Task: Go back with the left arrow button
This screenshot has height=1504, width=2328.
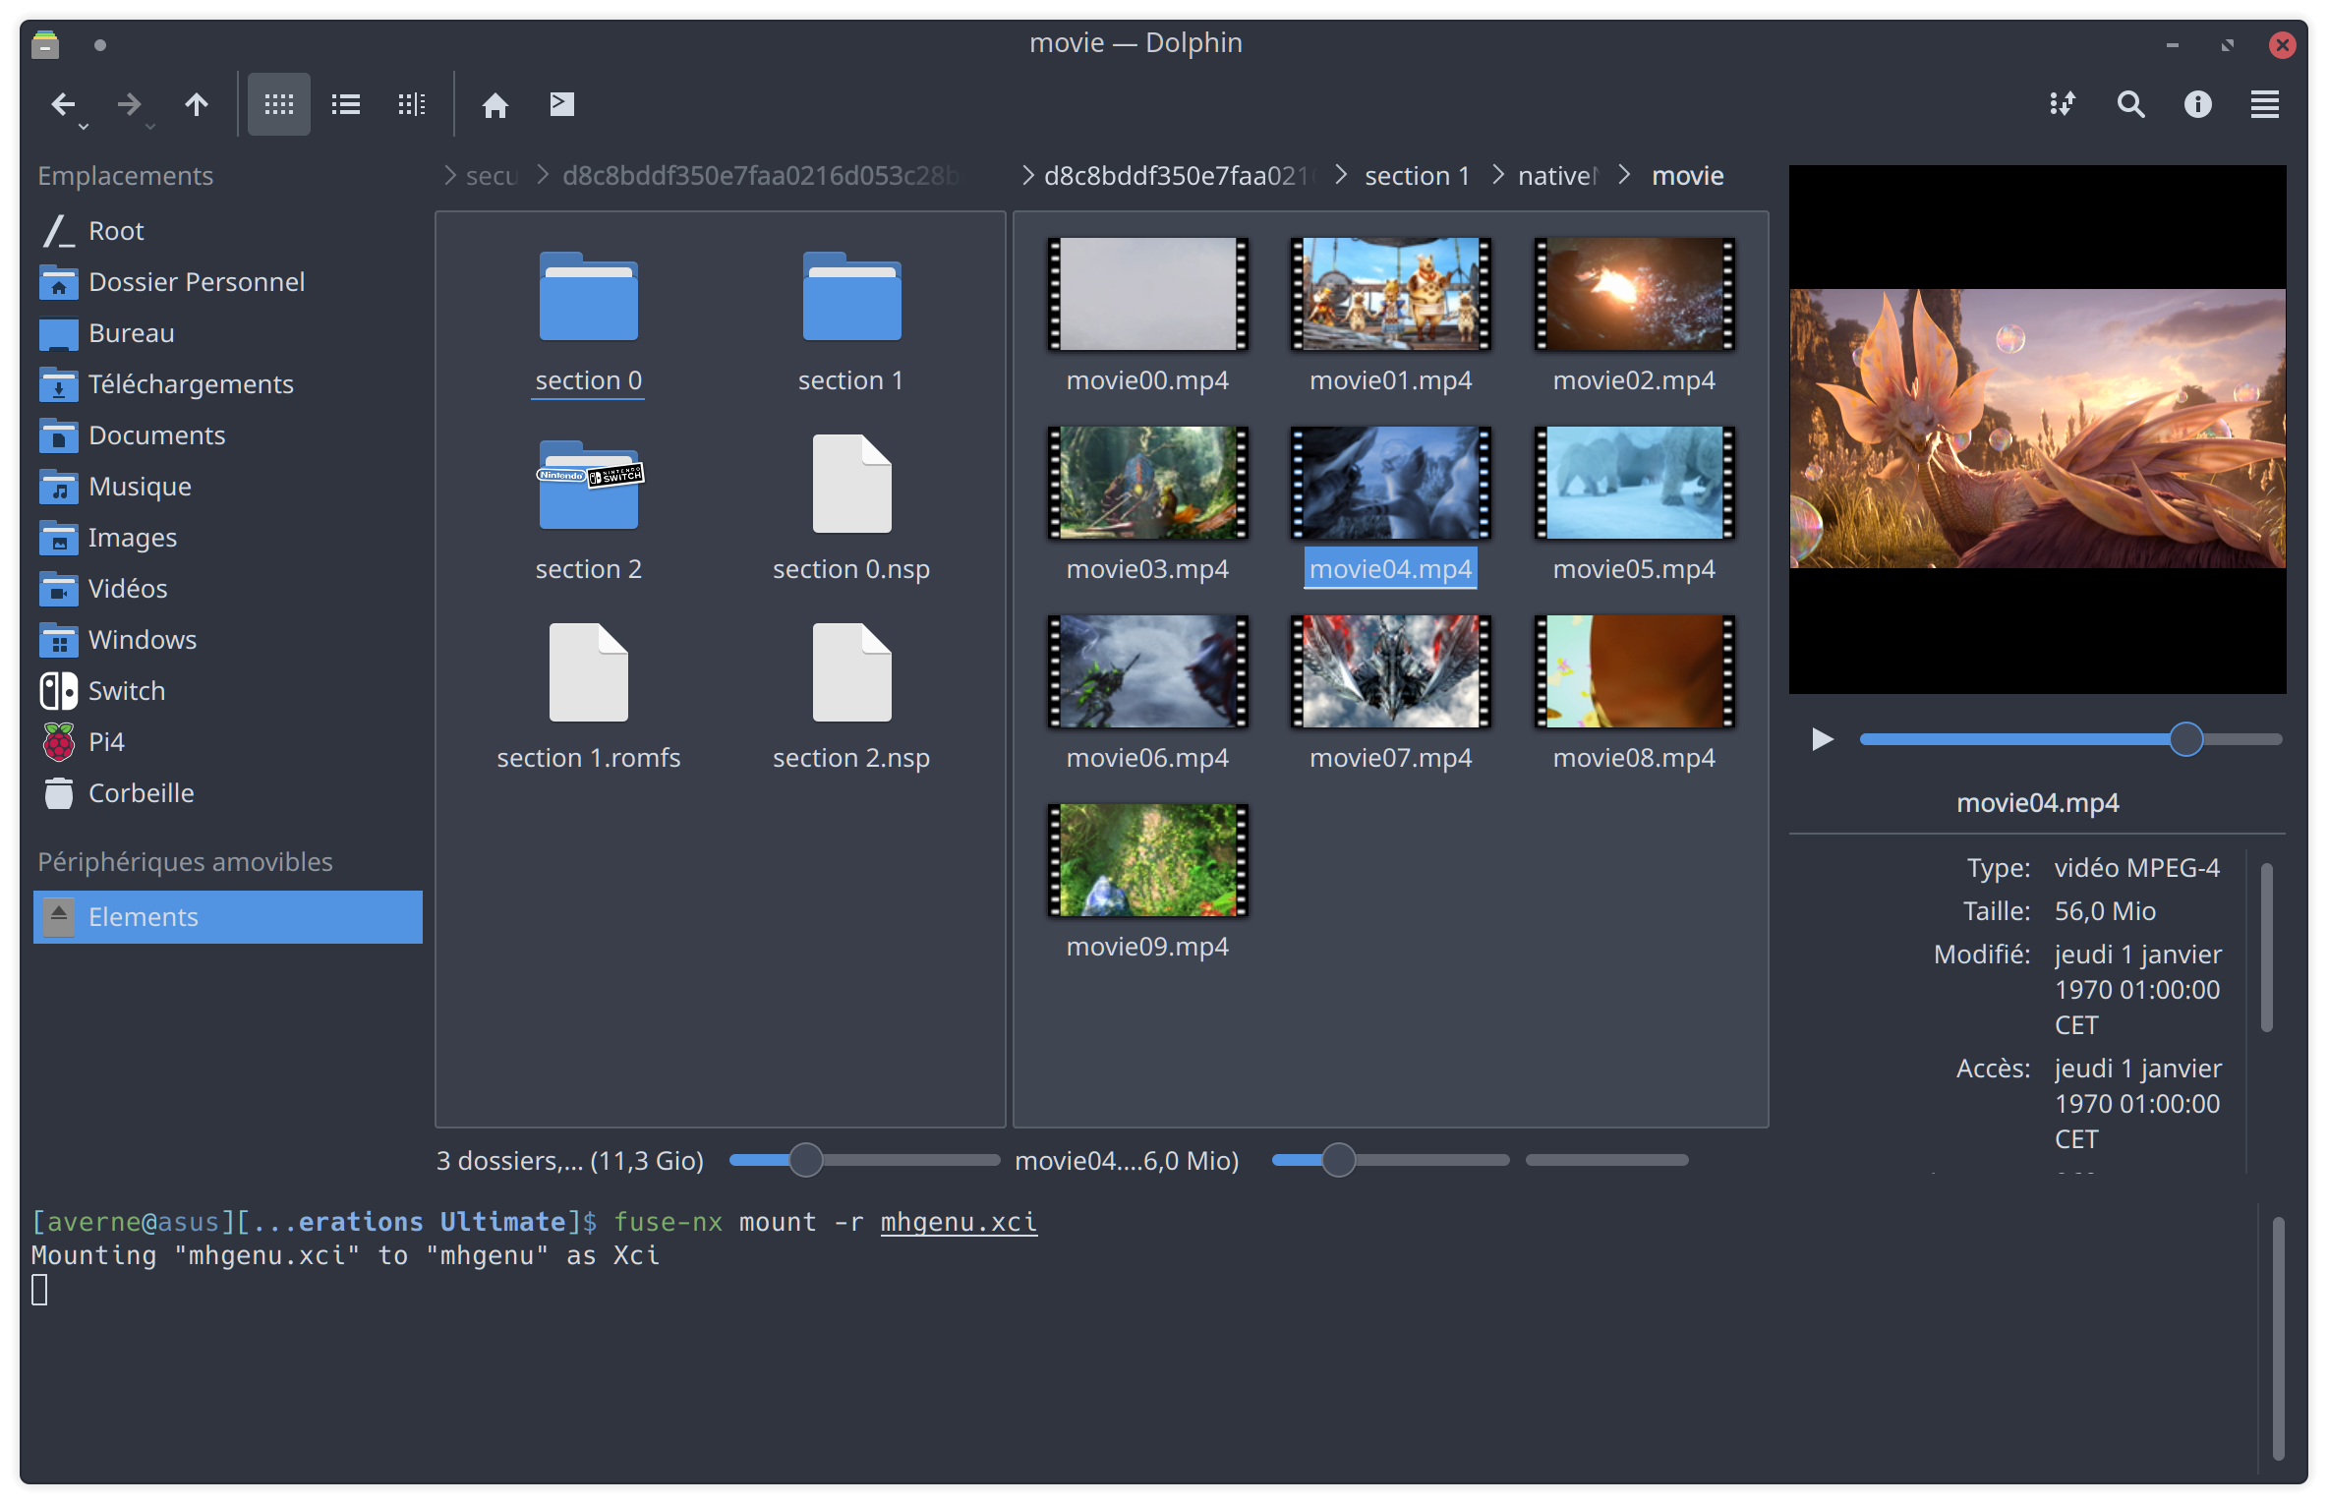Action: tap(63, 104)
